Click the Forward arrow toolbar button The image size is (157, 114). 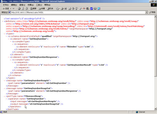13,9
